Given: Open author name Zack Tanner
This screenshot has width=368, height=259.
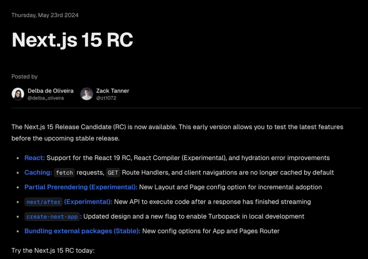Looking at the screenshot, I should (113, 91).
